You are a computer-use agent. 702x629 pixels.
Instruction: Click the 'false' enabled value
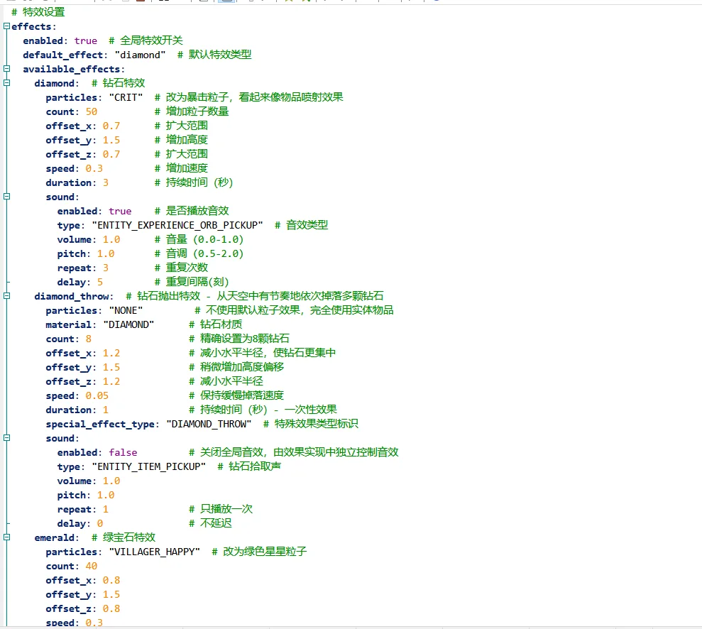coord(123,453)
